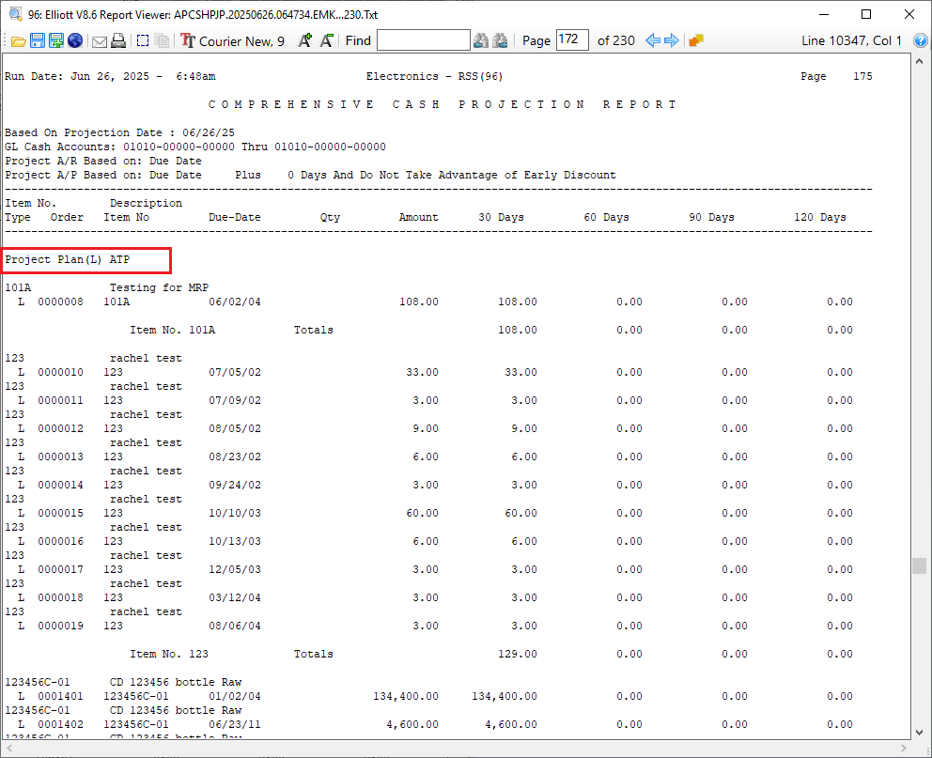Click the 129.00 total for Item No. 123

click(x=518, y=654)
